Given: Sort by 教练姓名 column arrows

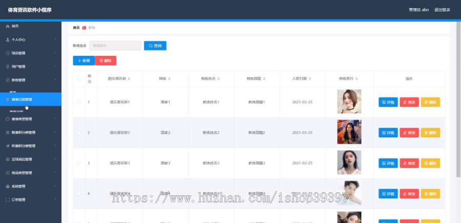Looking at the screenshot, I should [218, 79].
